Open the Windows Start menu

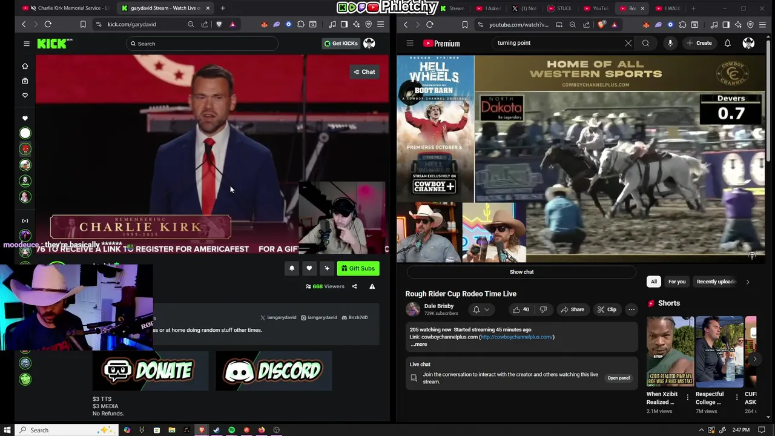pos(7,430)
